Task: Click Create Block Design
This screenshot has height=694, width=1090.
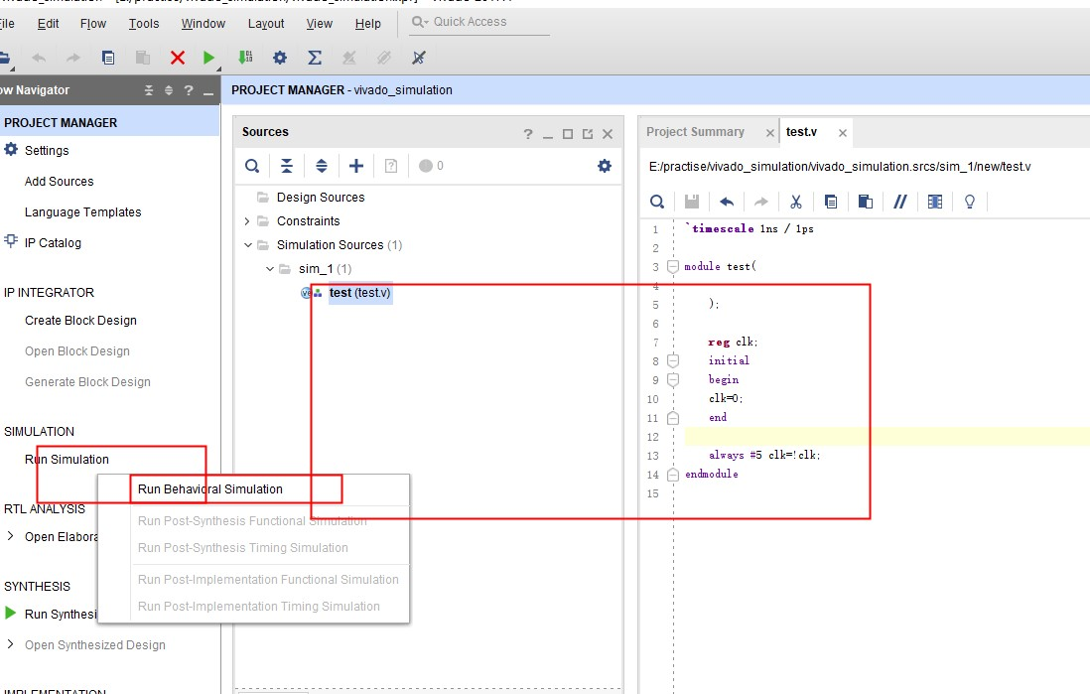Action: [80, 321]
